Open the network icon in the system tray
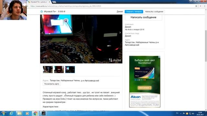Image resolution: width=207 pixels, height=116 pixels. point(190,113)
